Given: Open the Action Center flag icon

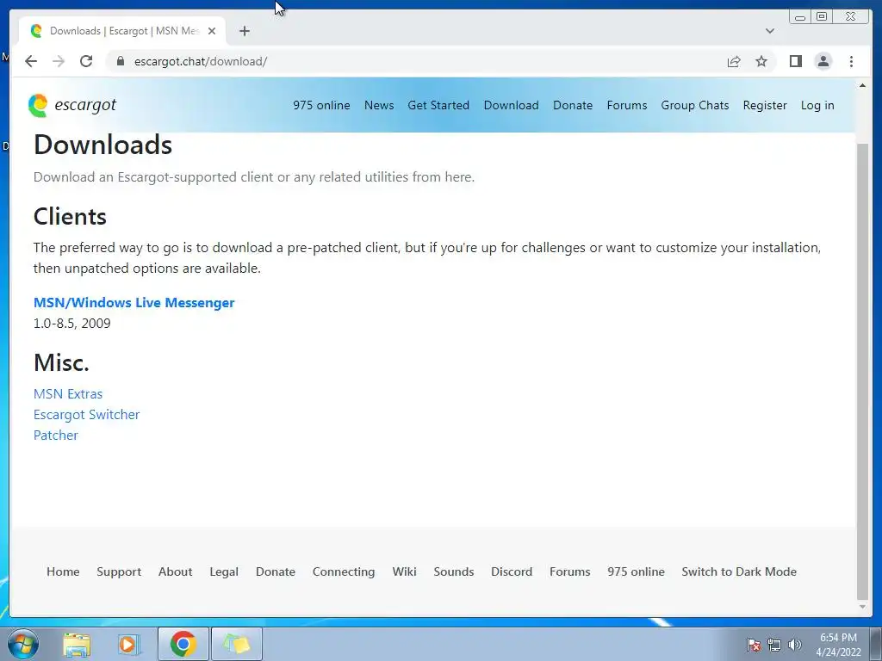Looking at the screenshot, I should click(754, 645).
